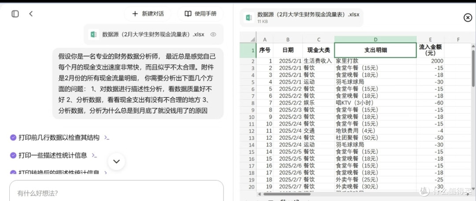Select row 1 header

[248, 50]
